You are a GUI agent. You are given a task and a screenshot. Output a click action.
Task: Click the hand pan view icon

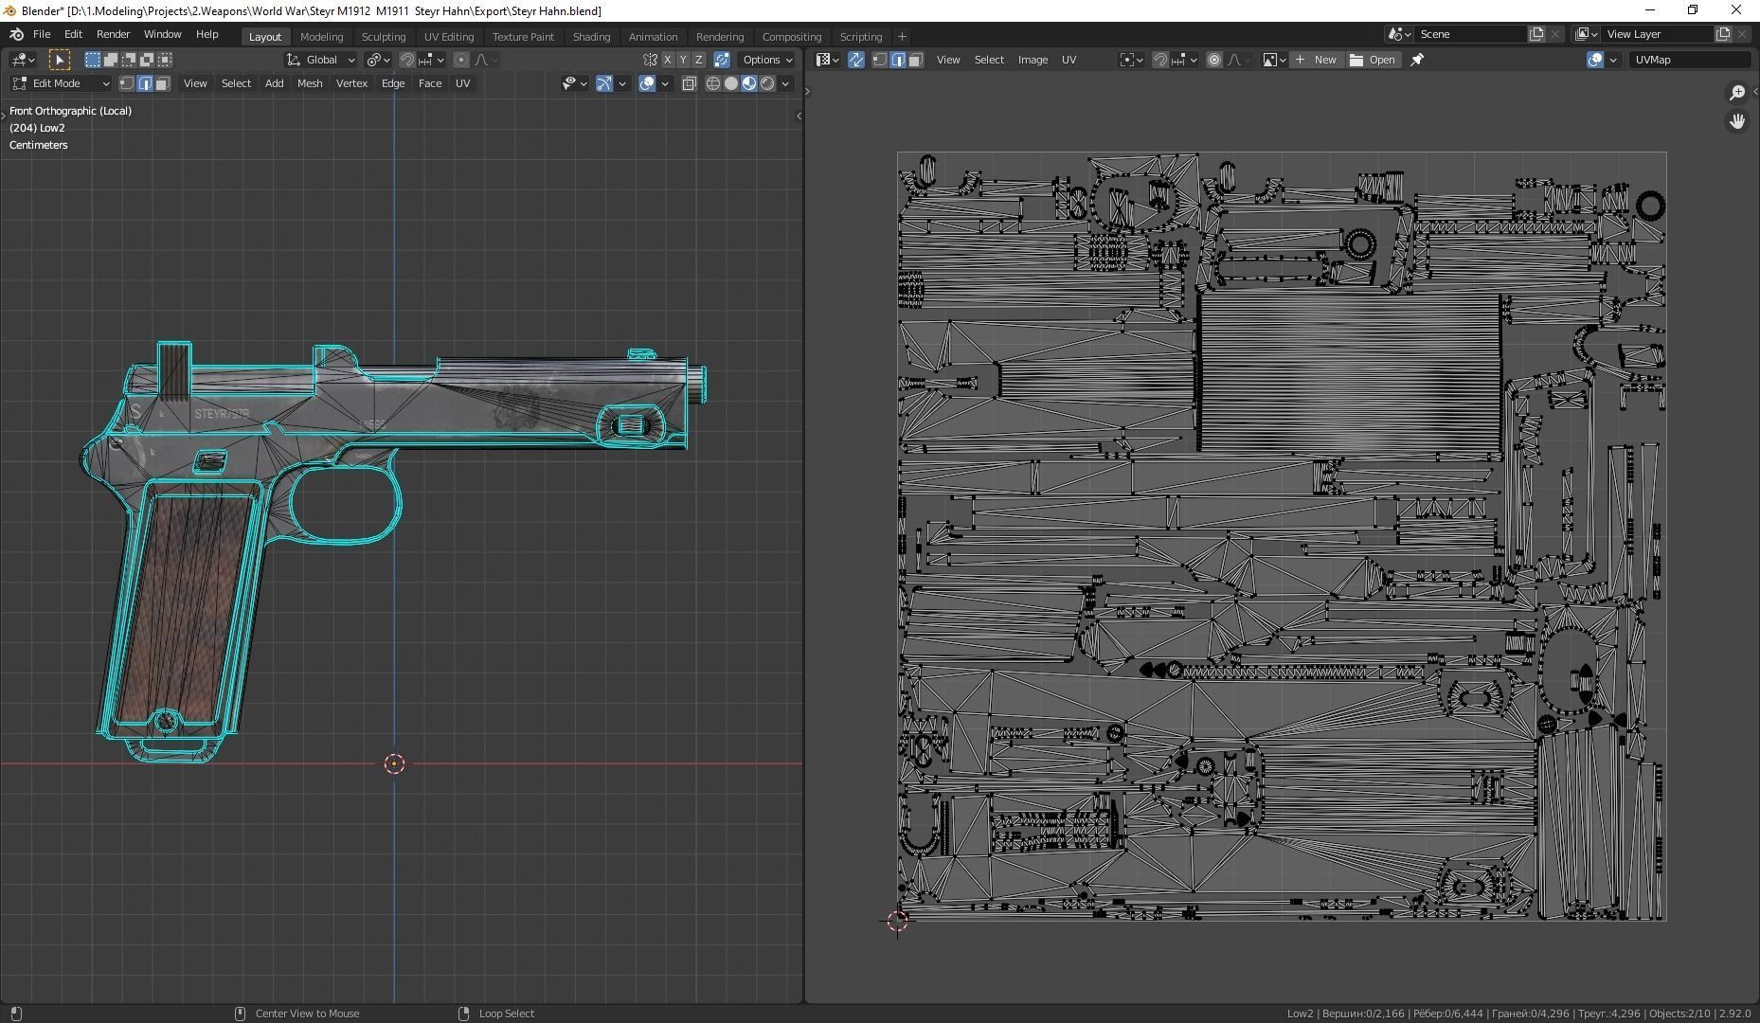[x=1736, y=121]
